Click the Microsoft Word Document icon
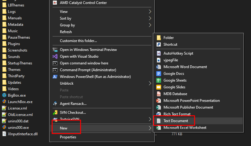 point(159,67)
